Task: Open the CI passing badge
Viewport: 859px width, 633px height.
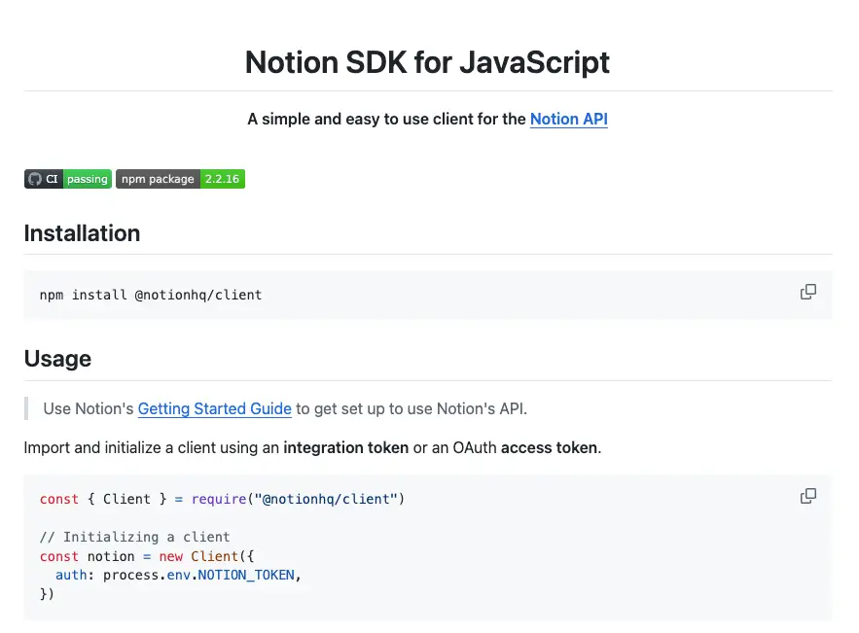Action: coord(68,179)
